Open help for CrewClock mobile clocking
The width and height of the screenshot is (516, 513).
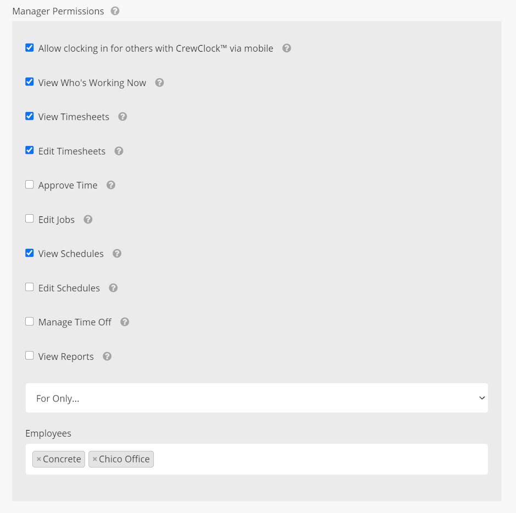(x=287, y=48)
